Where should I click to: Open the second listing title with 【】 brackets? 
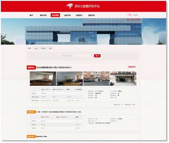point(59,112)
